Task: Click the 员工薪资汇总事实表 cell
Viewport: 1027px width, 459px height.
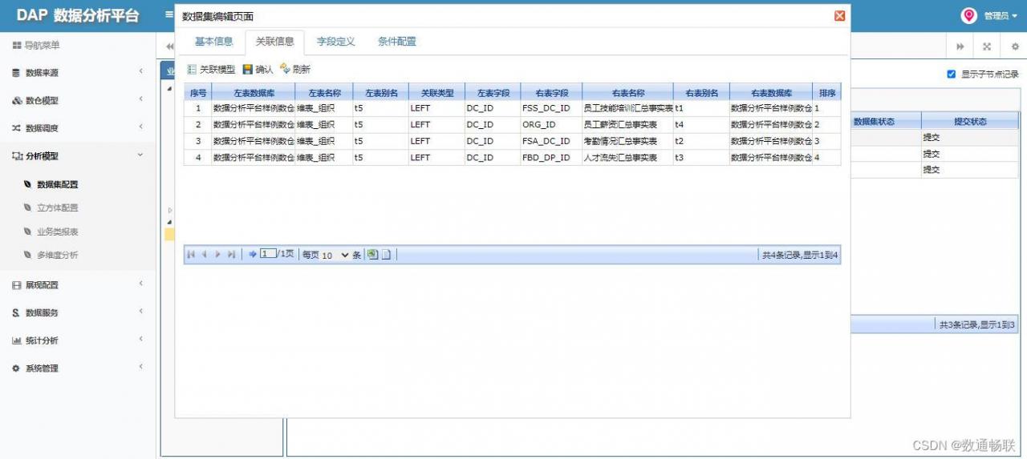Action: tap(628, 125)
